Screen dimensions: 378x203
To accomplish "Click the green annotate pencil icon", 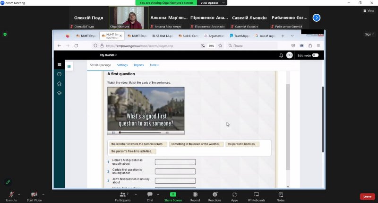I will (8, 182).
